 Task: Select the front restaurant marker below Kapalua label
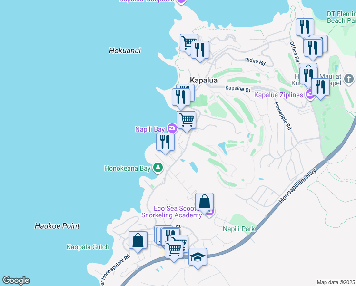(x=181, y=97)
